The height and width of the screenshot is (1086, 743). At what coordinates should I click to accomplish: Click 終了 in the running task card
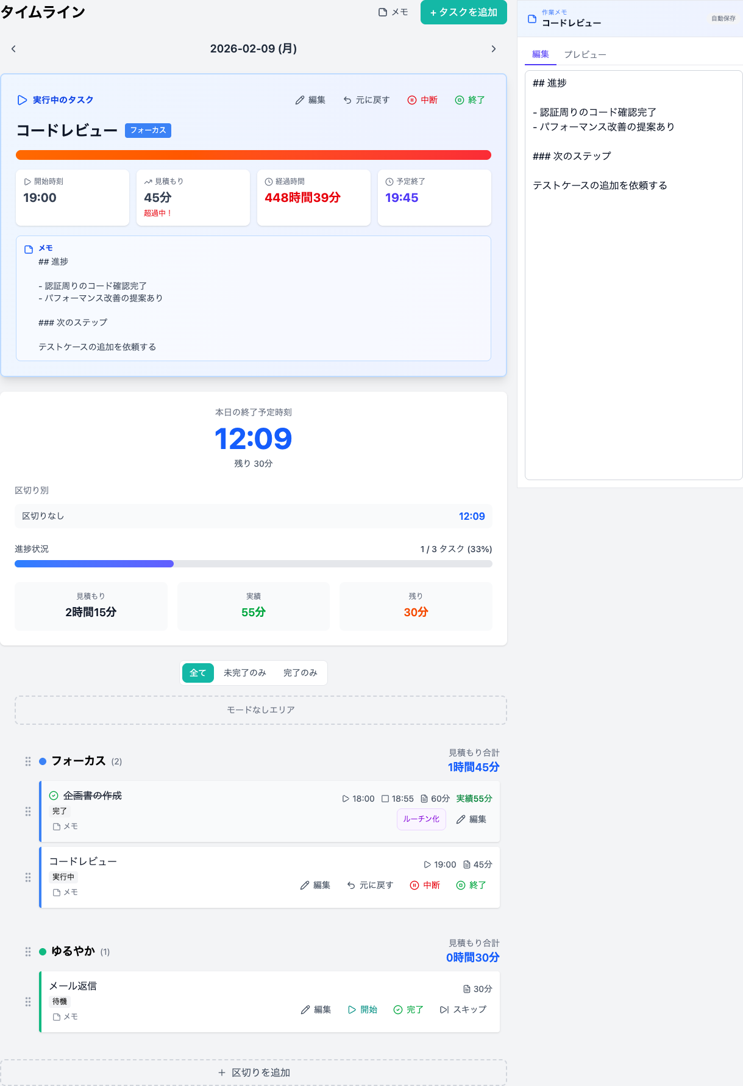470,100
